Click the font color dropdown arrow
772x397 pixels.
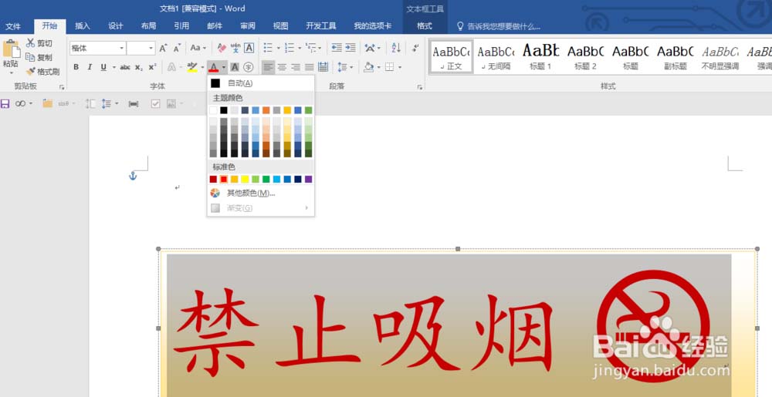tap(224, 67)
